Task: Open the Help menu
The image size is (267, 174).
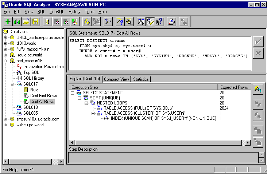Action: pos(102,12)
